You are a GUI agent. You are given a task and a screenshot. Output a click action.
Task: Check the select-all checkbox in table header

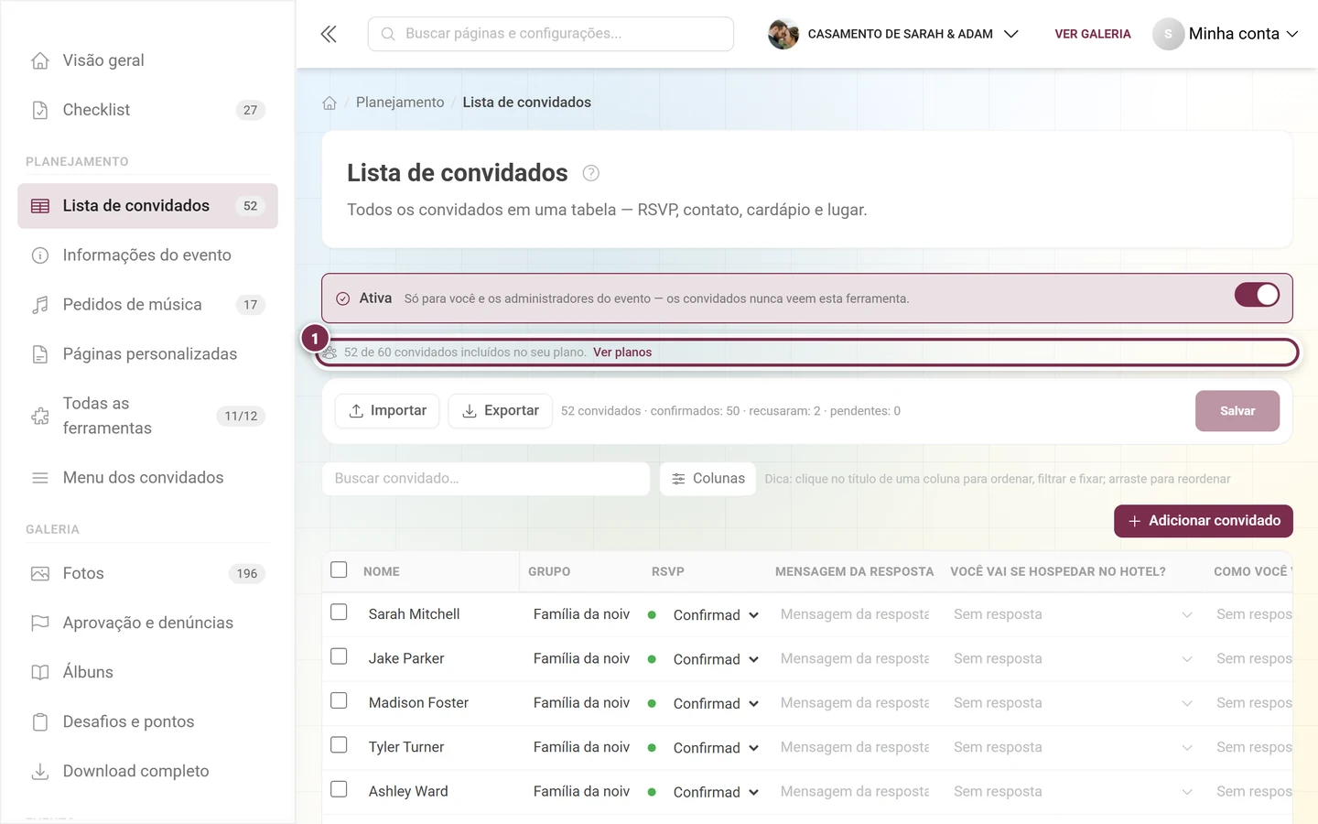pos(339,569)
